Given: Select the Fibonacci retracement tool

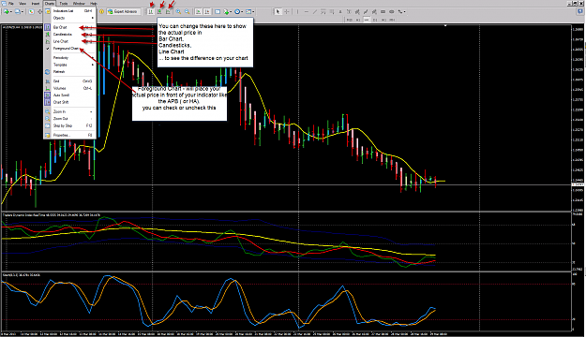Looking at the screenshot, I should coord(332,11).
